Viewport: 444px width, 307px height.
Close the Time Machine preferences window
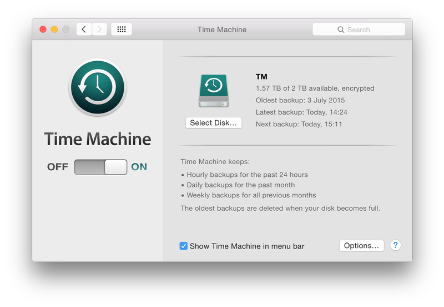(43, 29)
